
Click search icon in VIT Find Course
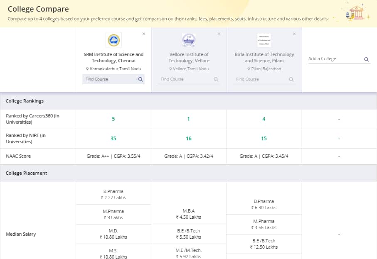pos(216,79)
